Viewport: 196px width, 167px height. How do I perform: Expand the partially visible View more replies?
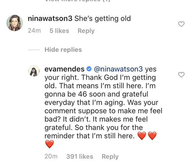(x=78, y=1)
